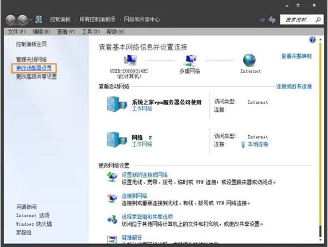Image resolution: width=328 pixels, height=247 pixels.
Task: Click the heading 查看基本网络信息并设置连接
Action: (x=143, y=47)
